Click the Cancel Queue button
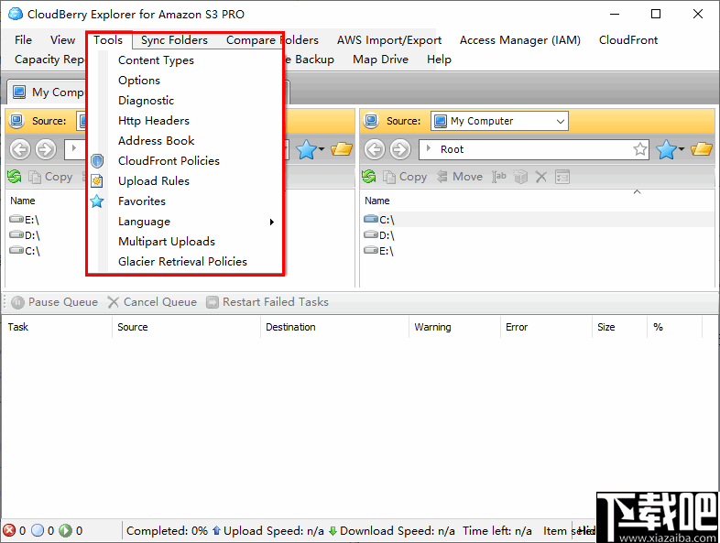The width and height of the screenshot is (720, 543). coord(152,302)
